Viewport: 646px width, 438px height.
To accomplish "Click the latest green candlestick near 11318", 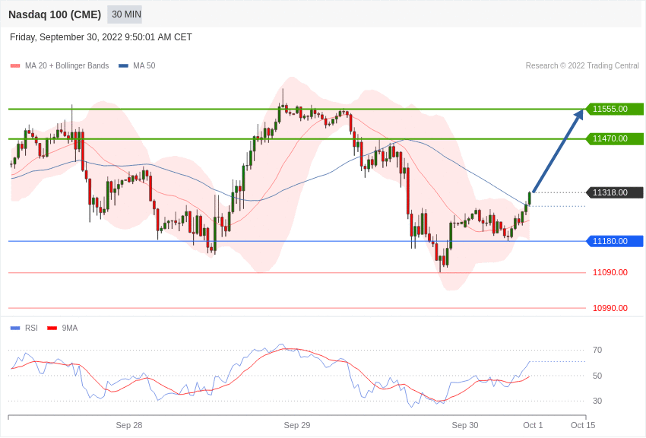I will (x=530, y=198).
